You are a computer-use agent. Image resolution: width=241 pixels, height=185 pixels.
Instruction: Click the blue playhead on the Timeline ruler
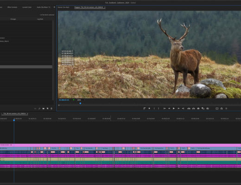[x=14, y=120]
